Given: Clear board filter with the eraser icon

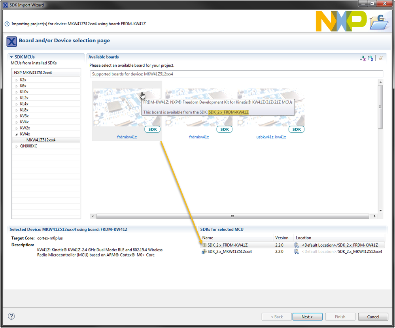Looking at the screenshot, I should [x=381, y=58].
